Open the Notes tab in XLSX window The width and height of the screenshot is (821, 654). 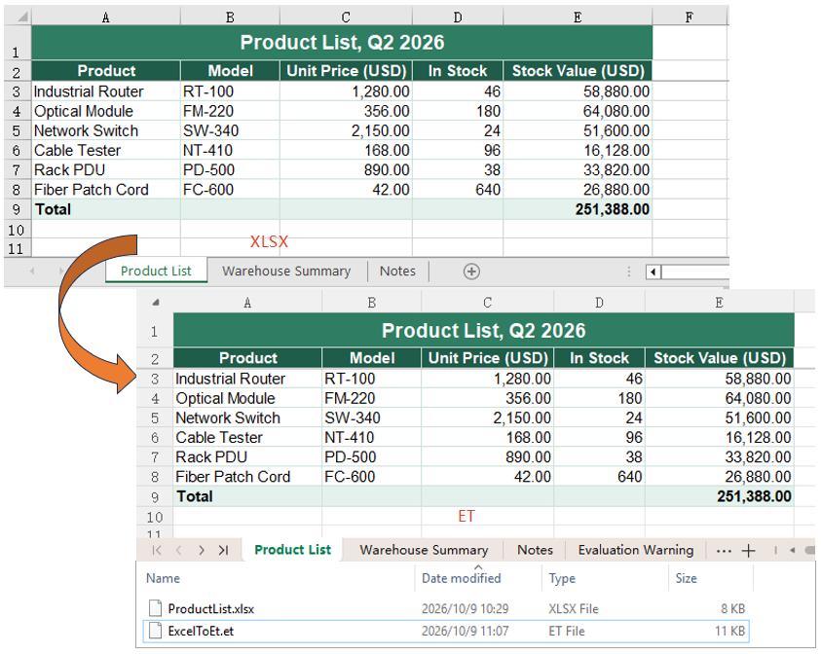click(x=397, y=271)
